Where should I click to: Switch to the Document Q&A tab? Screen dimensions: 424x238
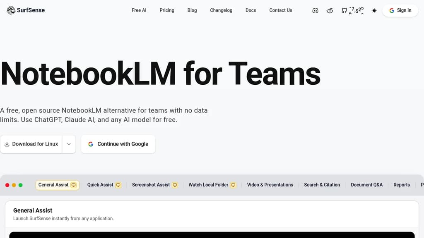tap(367, 185)
